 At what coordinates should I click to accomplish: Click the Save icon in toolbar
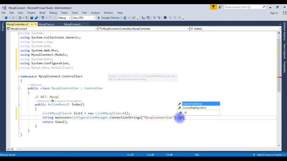pos(32,18)
